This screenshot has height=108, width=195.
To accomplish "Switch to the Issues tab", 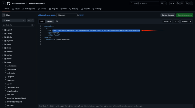I will (x=16, y=9).
